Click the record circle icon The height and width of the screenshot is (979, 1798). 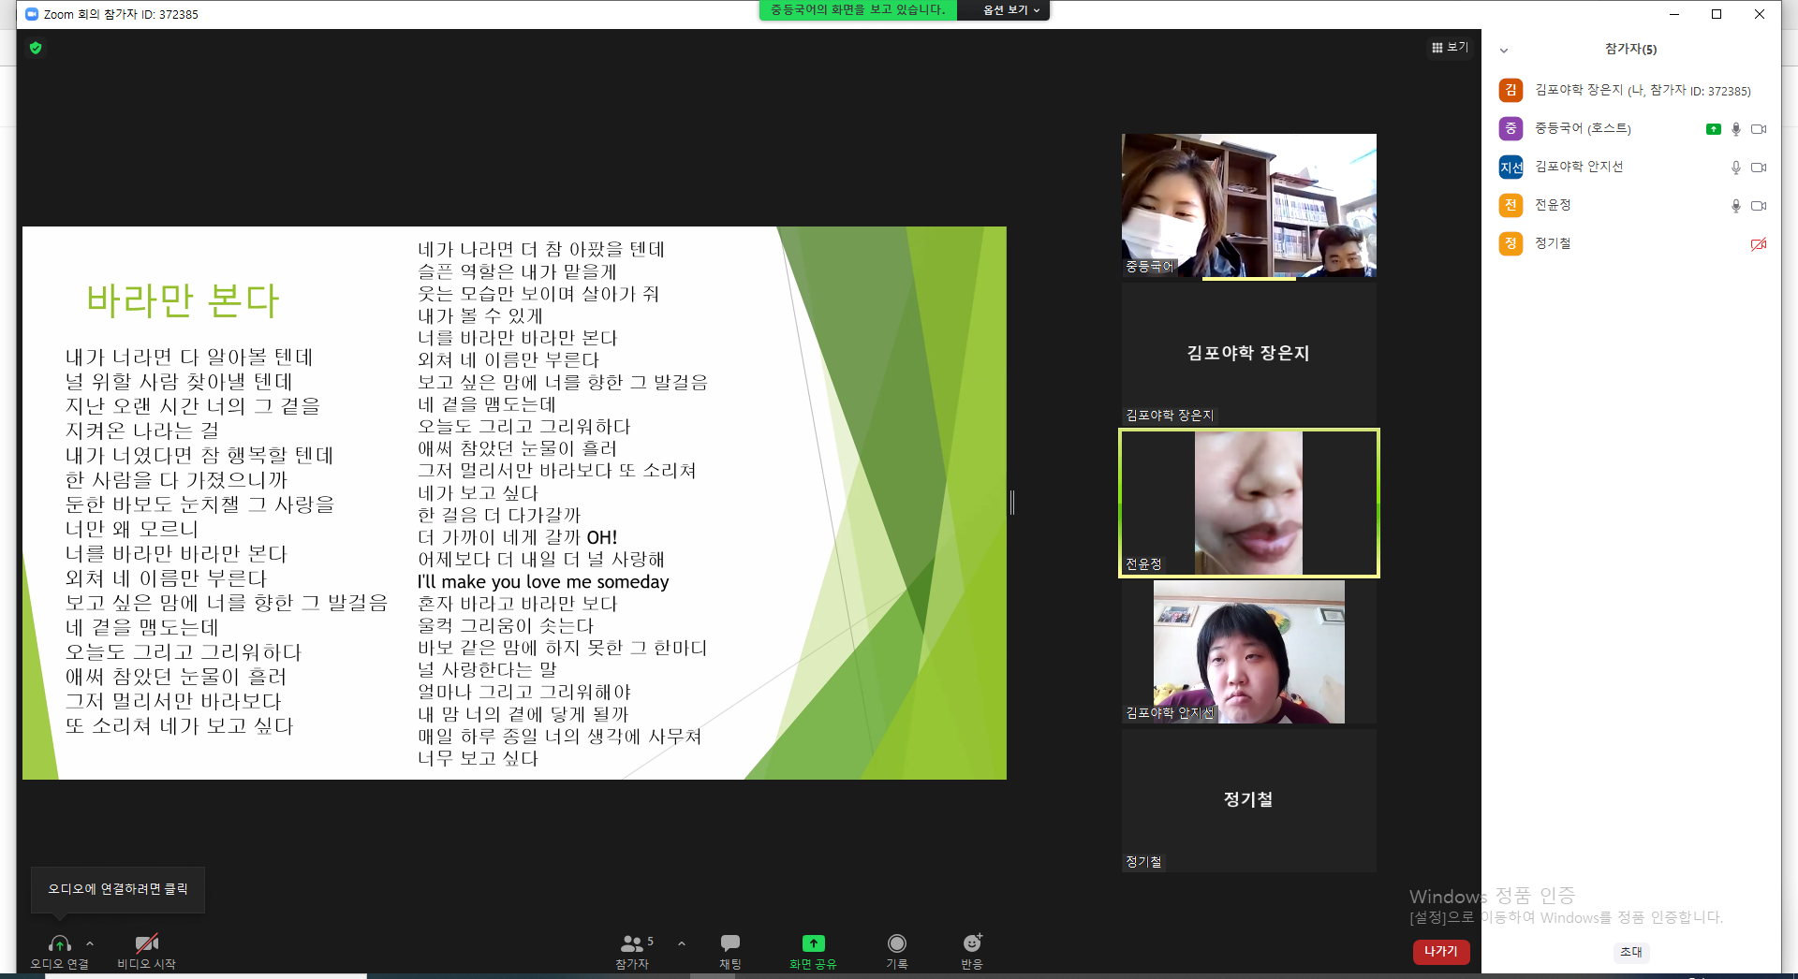pos(897,943)
